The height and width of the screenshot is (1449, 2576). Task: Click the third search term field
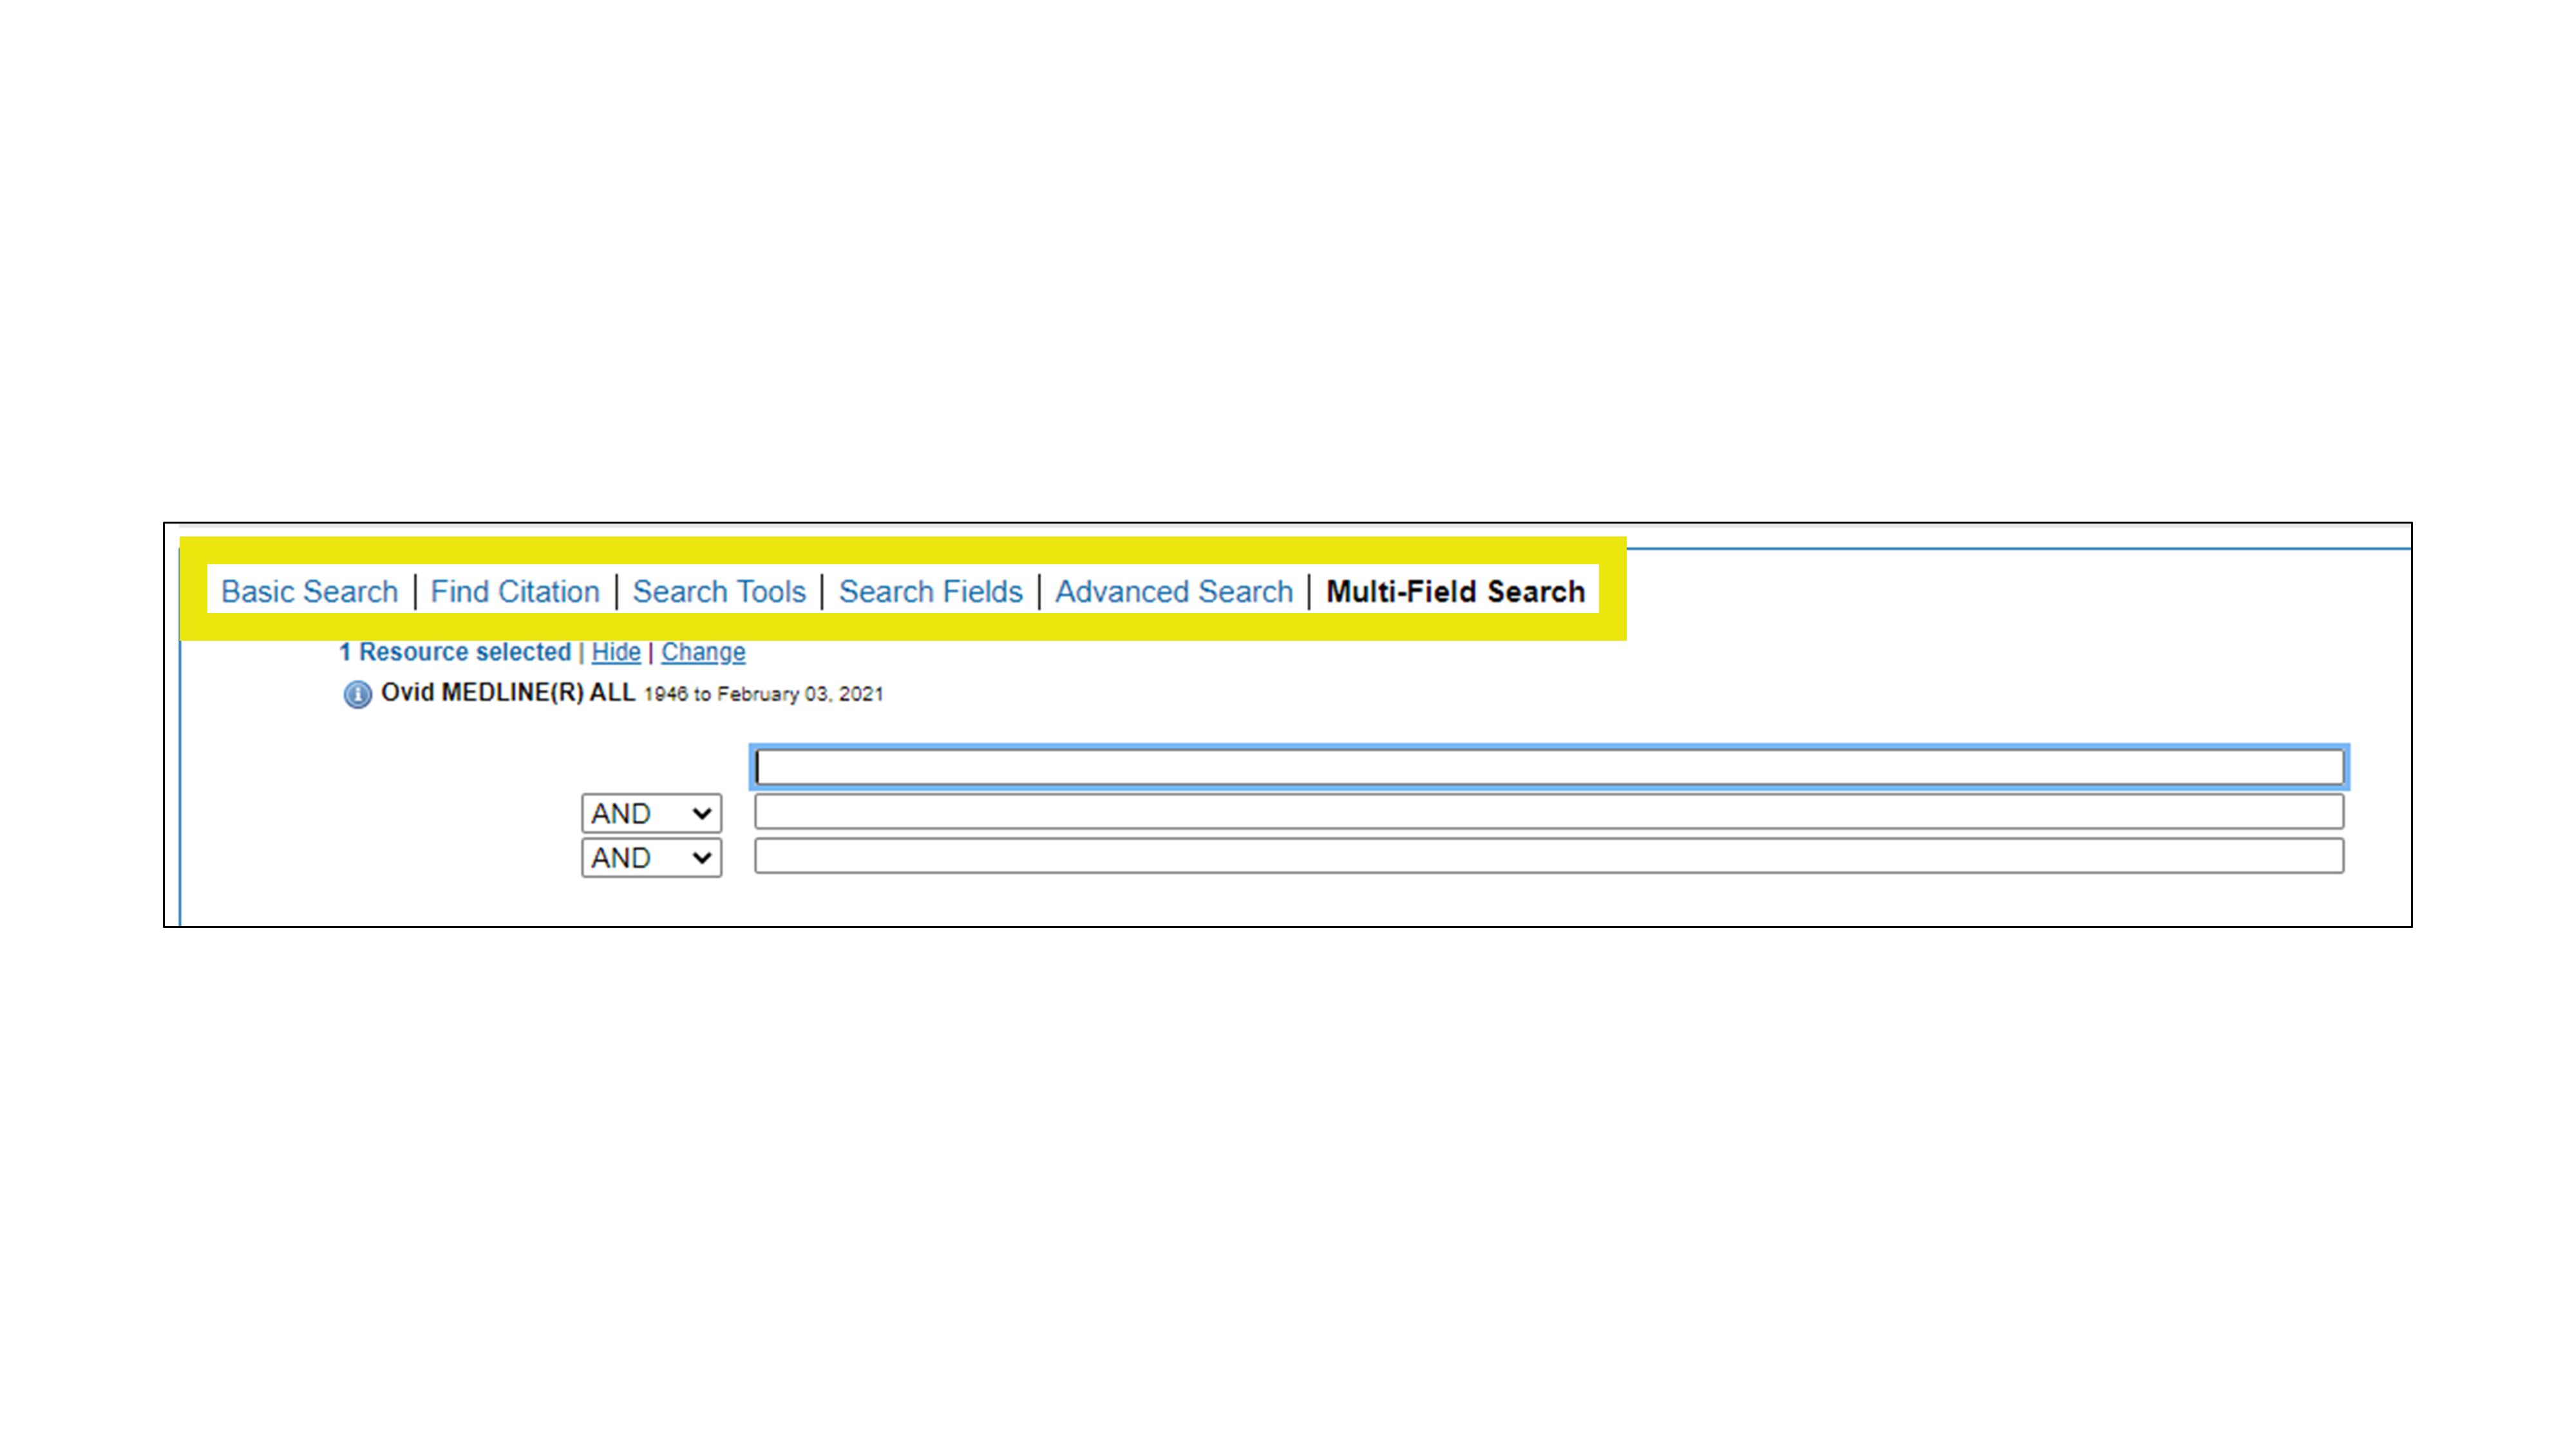click(x=1549, y=856)
